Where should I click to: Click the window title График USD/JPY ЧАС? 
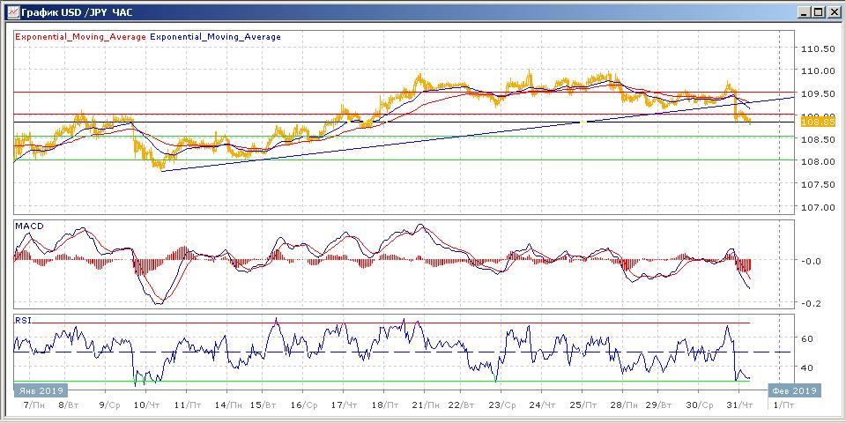78,11
